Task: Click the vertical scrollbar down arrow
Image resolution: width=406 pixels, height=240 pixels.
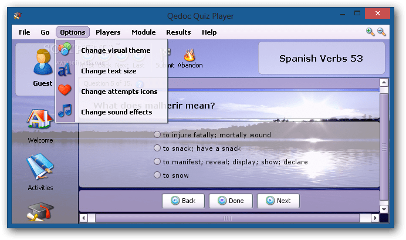Action: point(384,209)
